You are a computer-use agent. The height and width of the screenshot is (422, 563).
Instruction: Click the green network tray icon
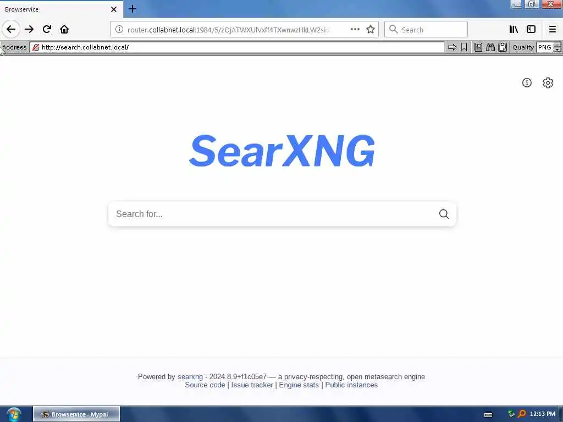coord(511,414)
